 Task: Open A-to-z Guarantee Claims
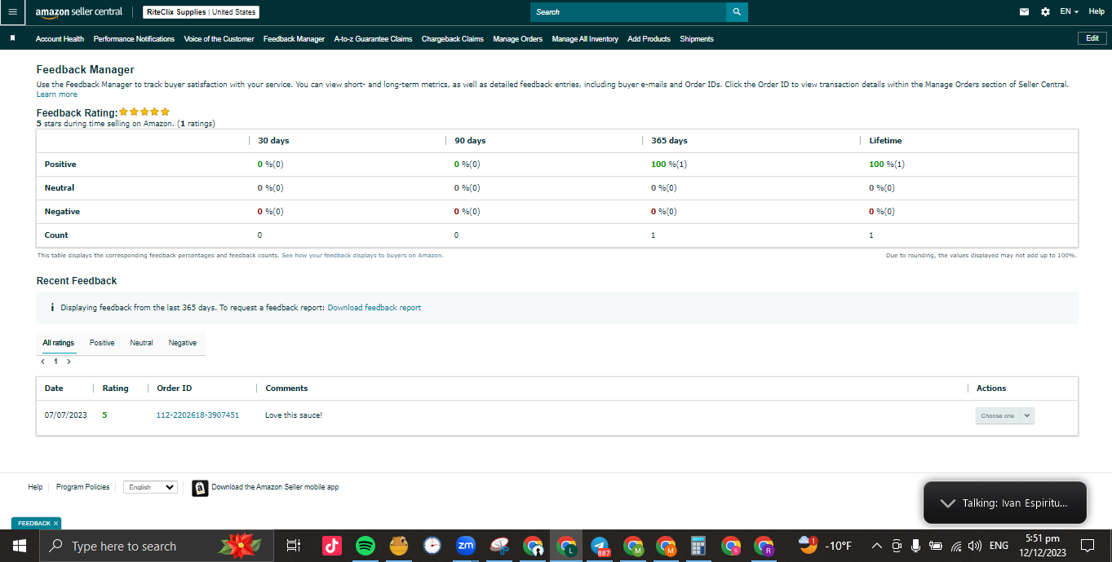tap(373, 39)
